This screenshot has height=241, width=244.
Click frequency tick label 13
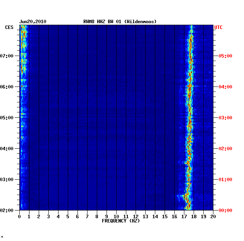145,217
